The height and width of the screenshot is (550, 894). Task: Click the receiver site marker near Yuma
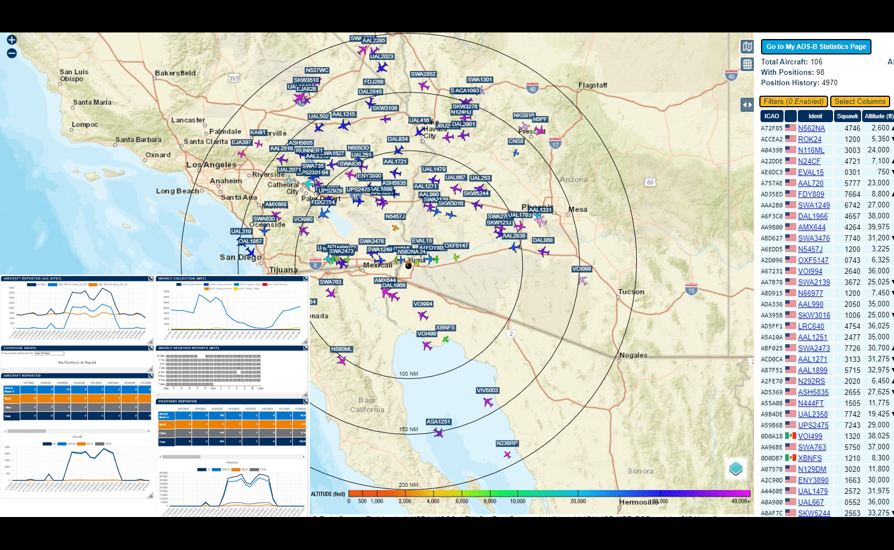coord(408,266)
